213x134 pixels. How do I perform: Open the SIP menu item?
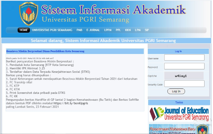[147, 30]
